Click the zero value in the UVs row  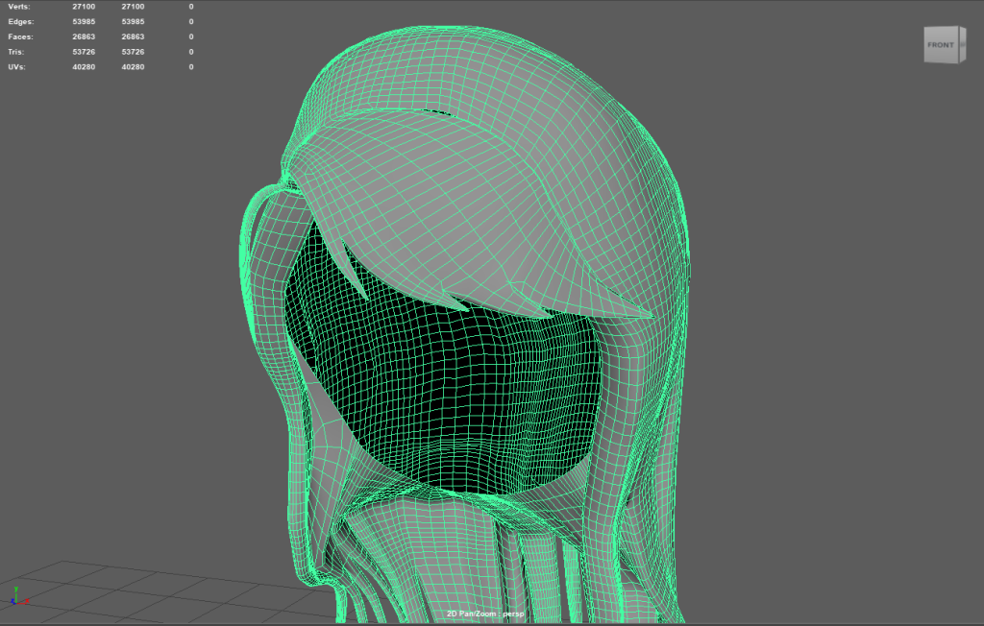click(x=190, y=67)
